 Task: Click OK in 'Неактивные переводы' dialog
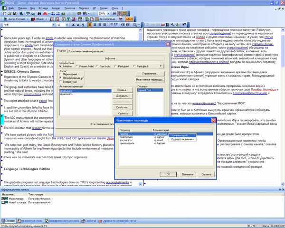(x=168, y=174)
